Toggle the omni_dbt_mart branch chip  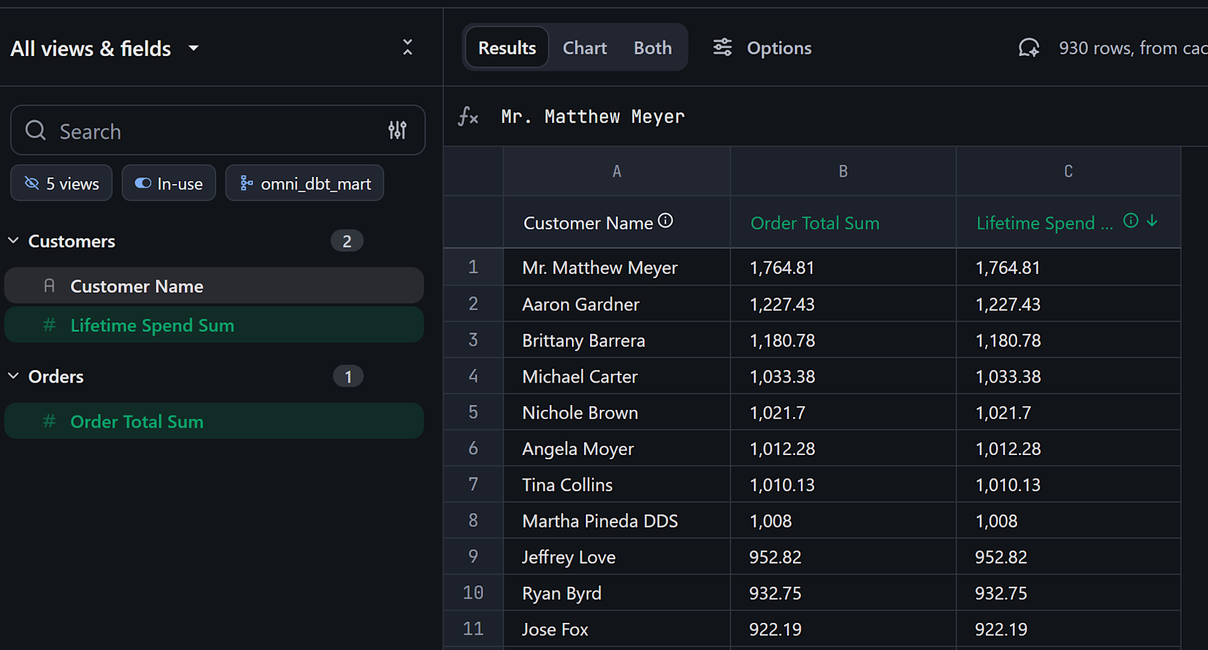pyautogui.click(x=304, y=183)
